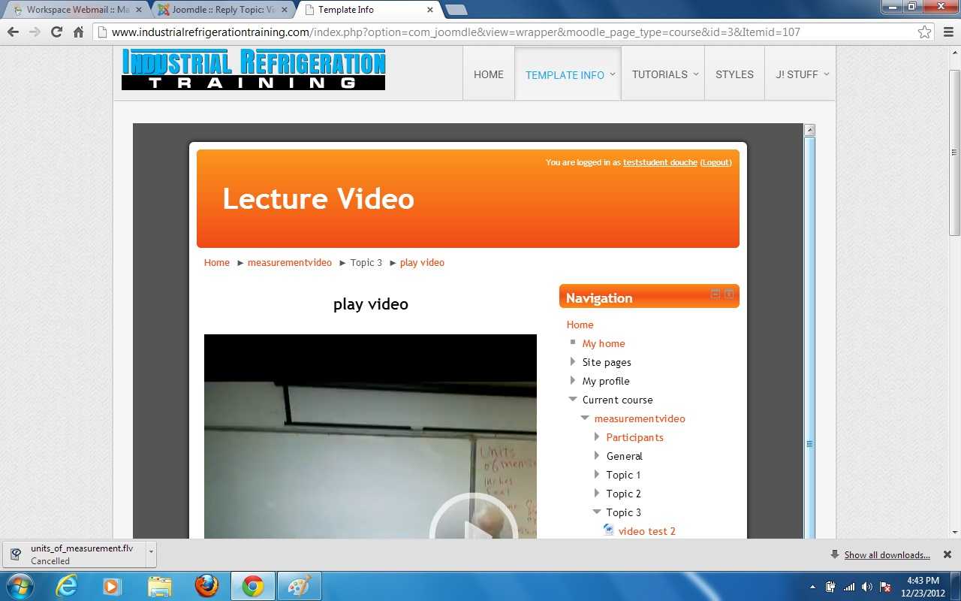Image resolution: width=961 pixels, height=601 pixels.
Task: Switch to the Workspace Webmail tab
Action: [74, 10]
